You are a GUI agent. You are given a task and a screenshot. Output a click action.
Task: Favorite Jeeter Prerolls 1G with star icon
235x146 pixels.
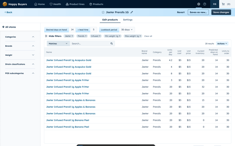pyautogui.click(x=103, y=12)
